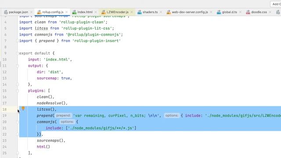Viewport: 281px width, 158px height.
Task: Click './node_modules/gifjs/**/*.js' include string
Action: (101, 128)
